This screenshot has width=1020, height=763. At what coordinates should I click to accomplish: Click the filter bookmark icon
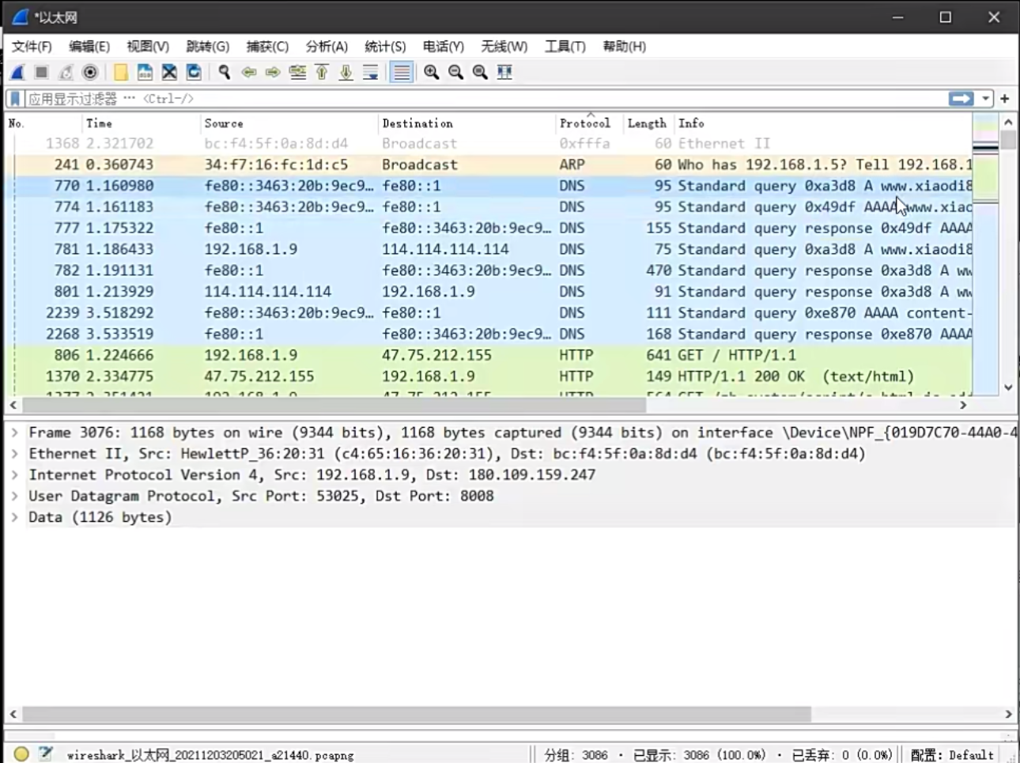15,99
